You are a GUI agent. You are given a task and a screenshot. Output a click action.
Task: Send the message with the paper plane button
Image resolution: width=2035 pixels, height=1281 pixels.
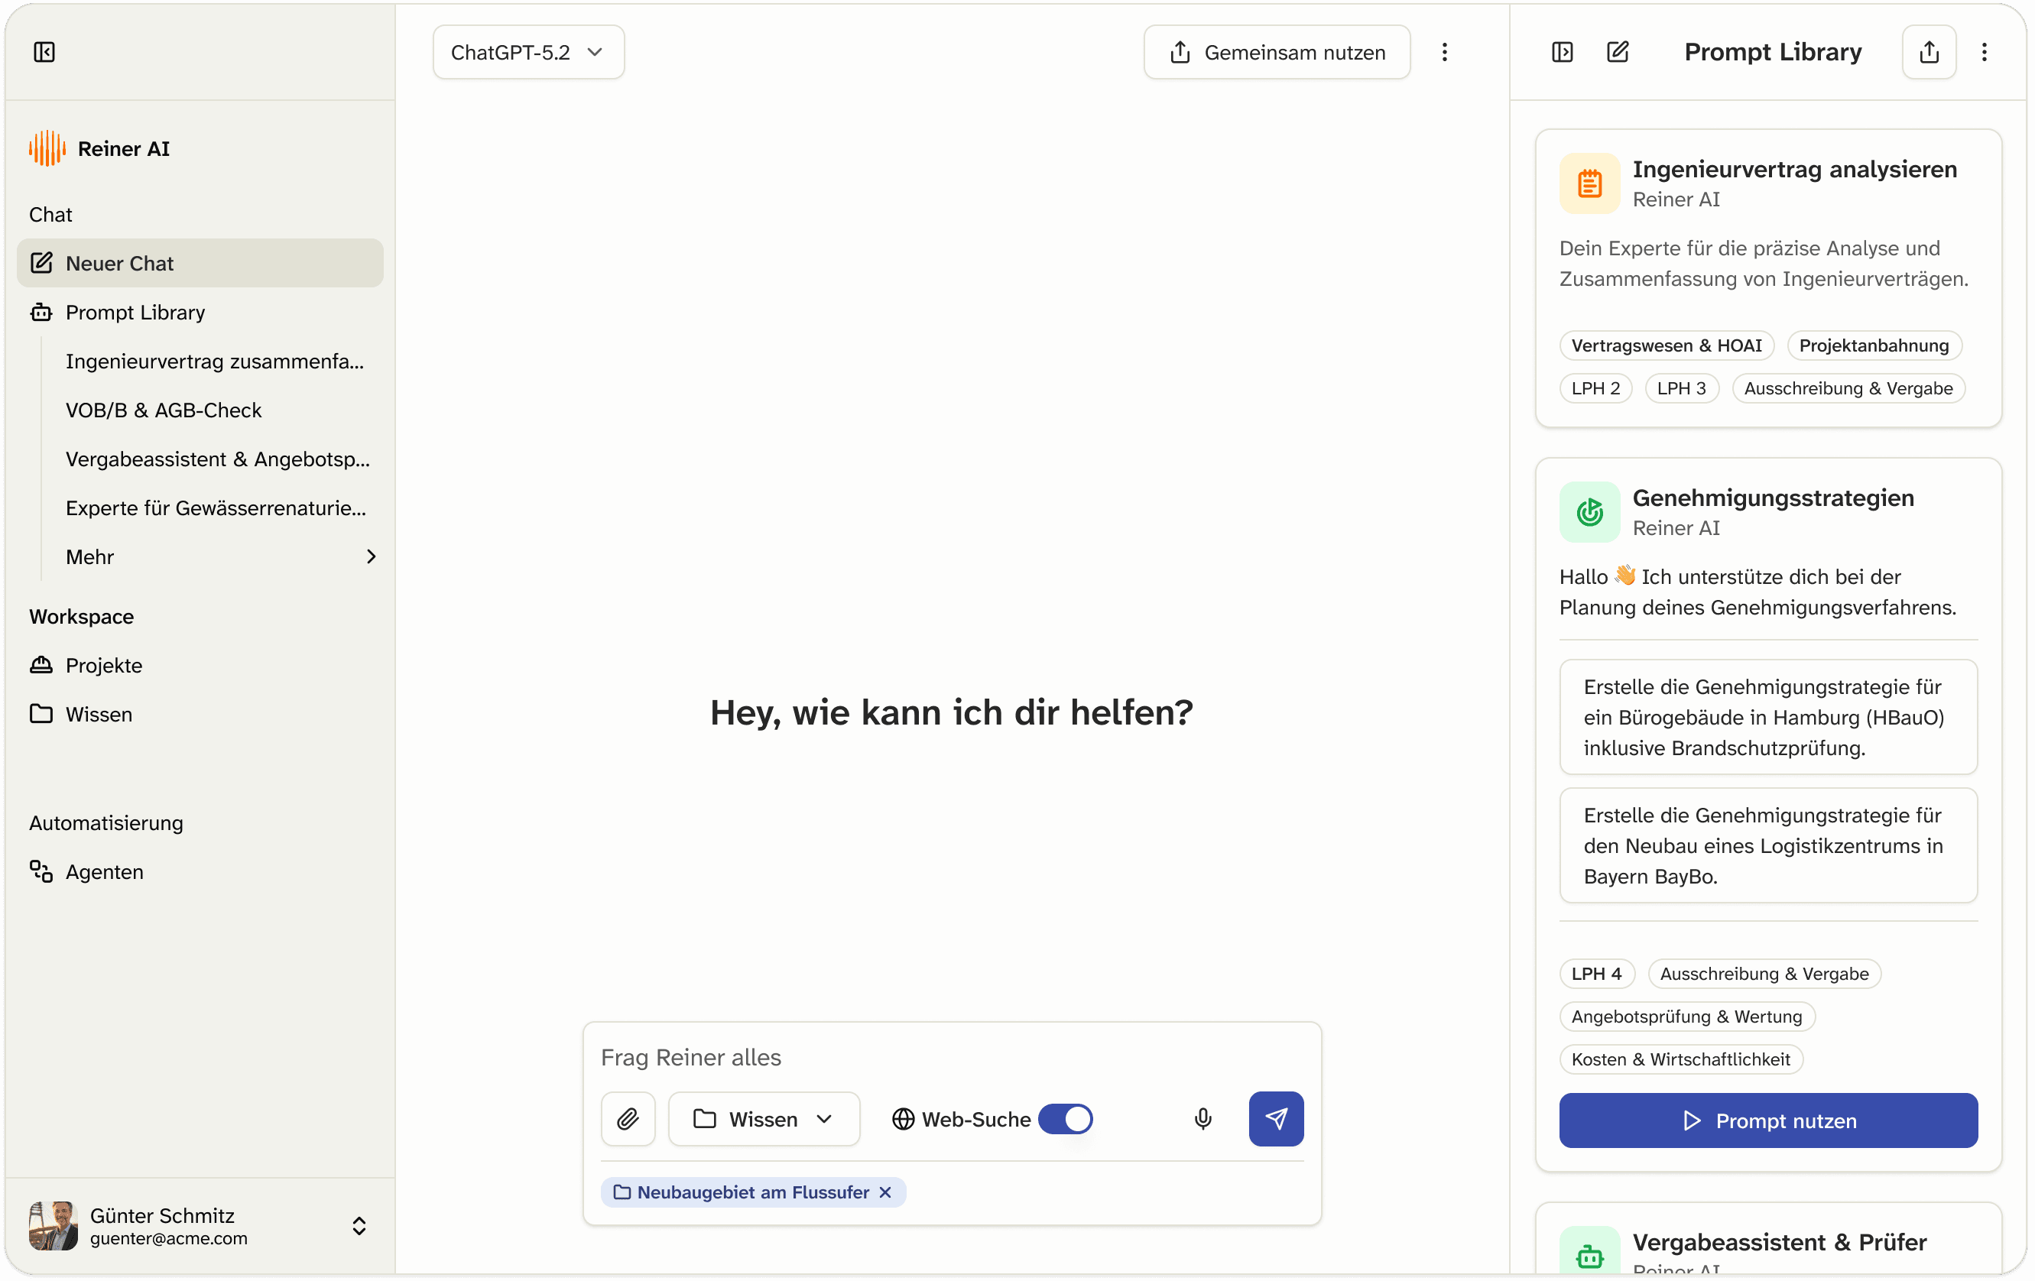(x=1275, y=1119)
